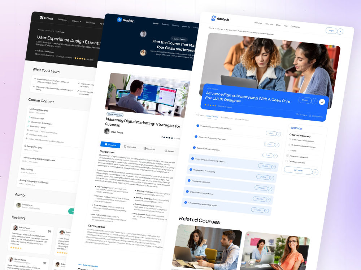The height and width of the screenshot is (270, 361).
Task: Click the heart favorite icon on course banner
Action: point(322,102)
